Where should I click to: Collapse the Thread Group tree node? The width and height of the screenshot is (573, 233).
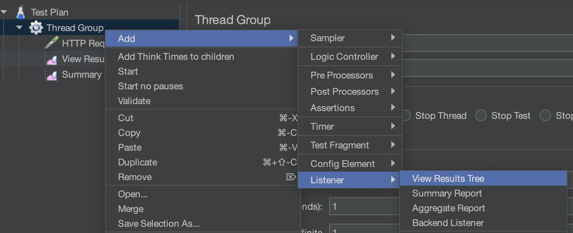[x=19, y=28]
